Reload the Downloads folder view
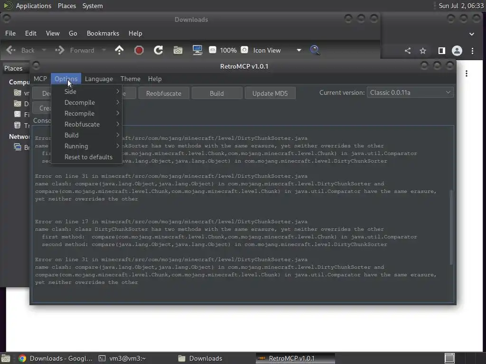The image size is (486, 364). [159, 50]
